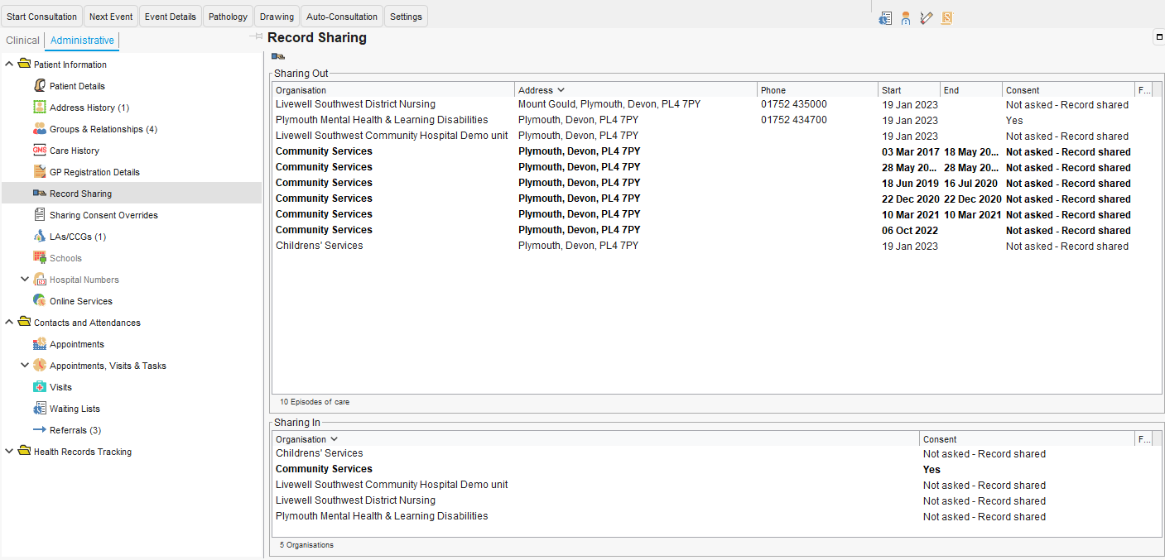Click the record sharing icon below the heading

tap(278, 56)
